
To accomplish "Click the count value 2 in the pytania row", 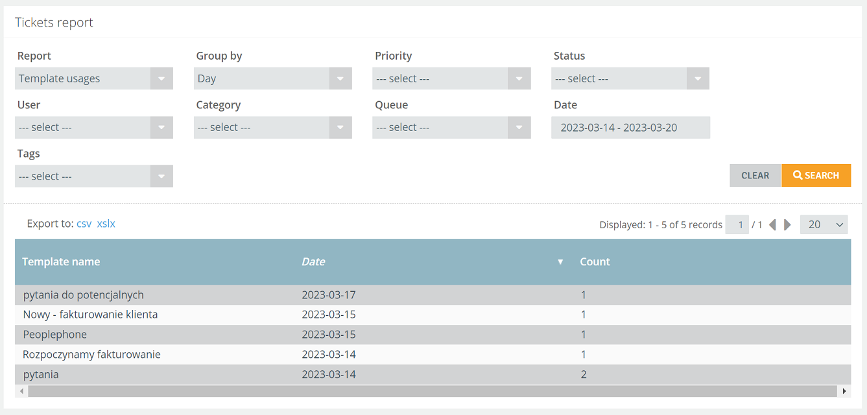I will tap(584, 375).
